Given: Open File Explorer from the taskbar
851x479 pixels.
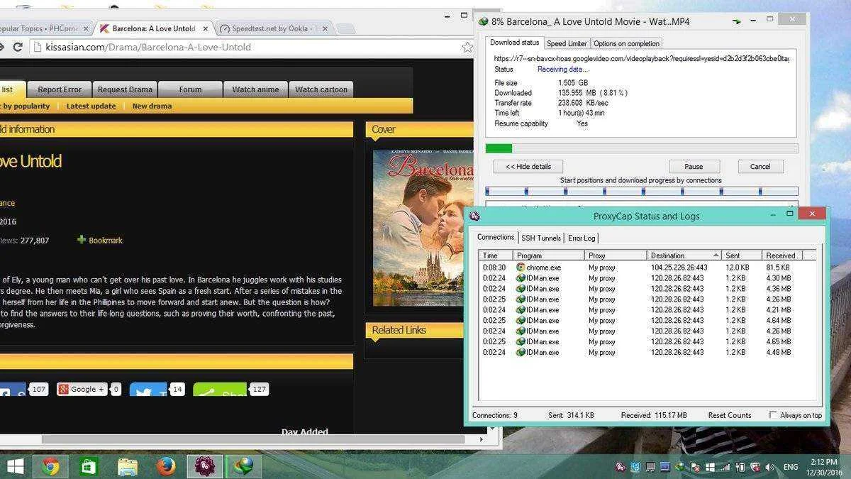Looking at the screenshot, I should coord(128,466).
